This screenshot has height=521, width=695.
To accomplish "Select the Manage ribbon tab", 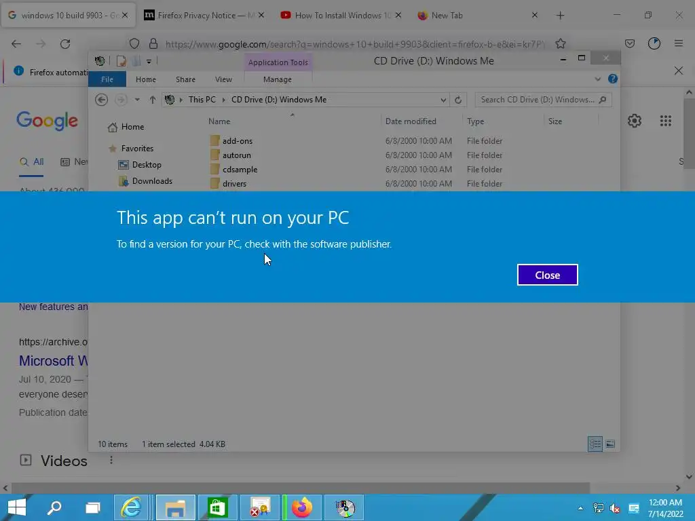I will (x=278, y=79).
